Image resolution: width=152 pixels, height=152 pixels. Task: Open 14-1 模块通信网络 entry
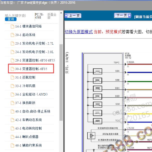coord(28,26)
